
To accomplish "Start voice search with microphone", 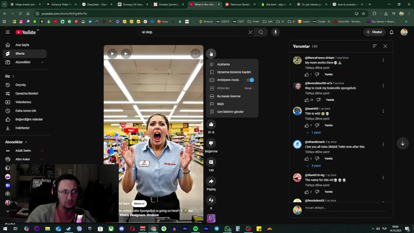I will click(276, 32).
